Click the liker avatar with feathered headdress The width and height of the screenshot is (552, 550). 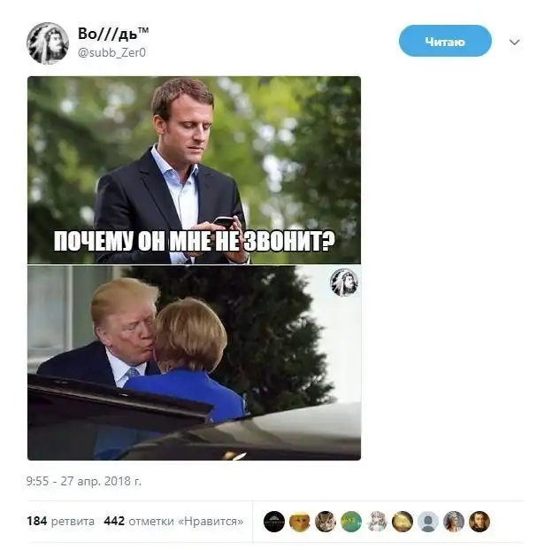point(454,522)
